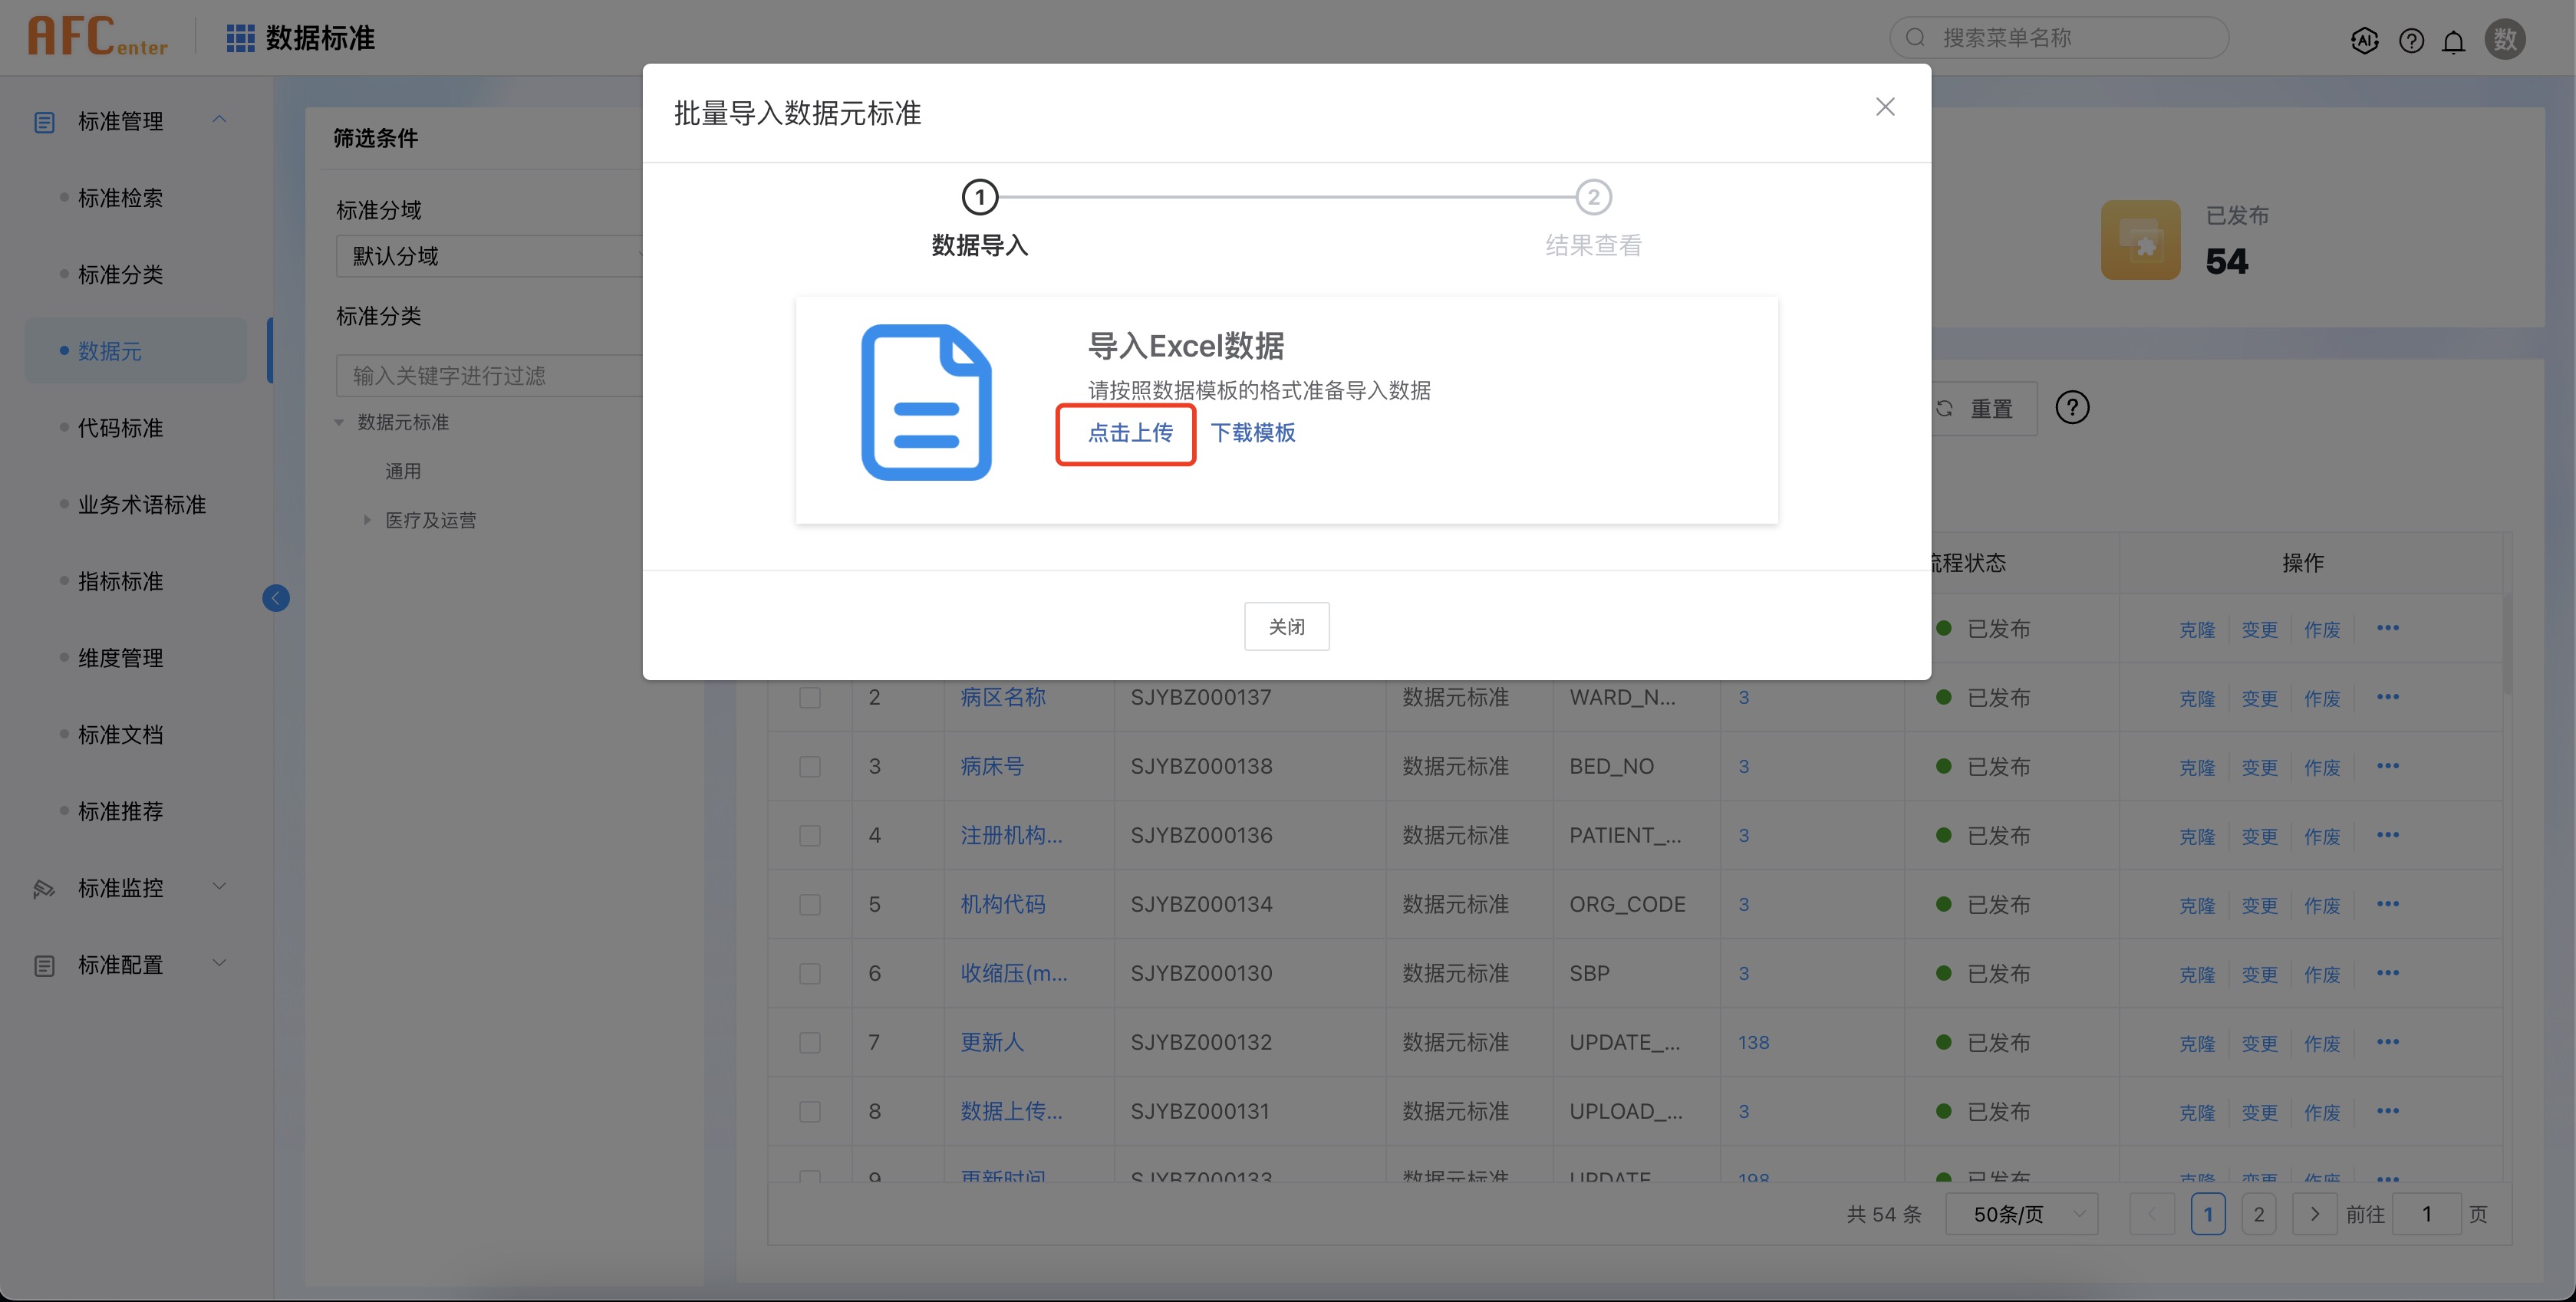Image resolution: width=2576 pixels, height=1302 pixels.
Task: Open 指标标准 sidebar item
Action: pos(120,580)
